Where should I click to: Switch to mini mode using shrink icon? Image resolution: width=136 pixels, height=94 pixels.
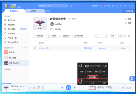(x=125, y=6)
